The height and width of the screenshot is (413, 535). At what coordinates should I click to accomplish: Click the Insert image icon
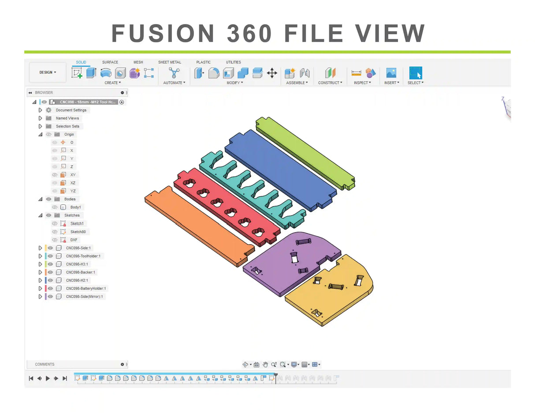pos(391,73)
